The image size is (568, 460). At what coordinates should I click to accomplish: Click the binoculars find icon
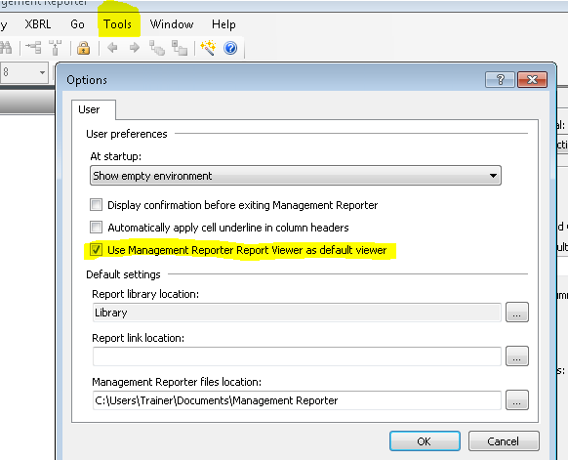(x=6, y=48)
